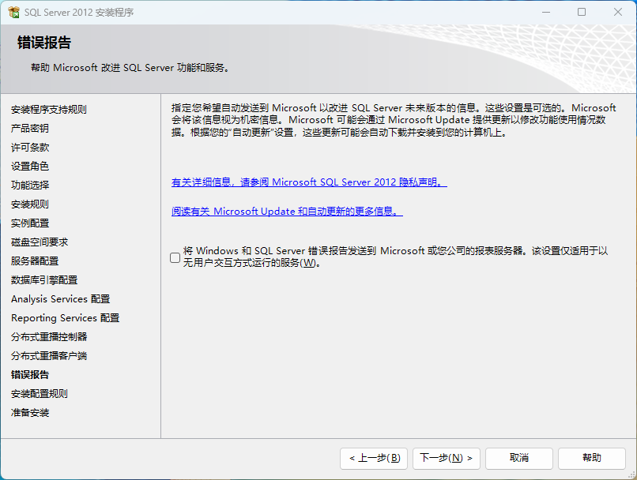Go back with the 上一步(B) button
This screenshot has width=637, height=480.
pos(374,458)
